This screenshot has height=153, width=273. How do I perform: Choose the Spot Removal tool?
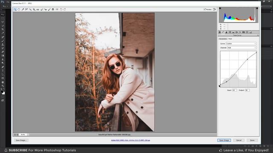[x=42, y=9]
